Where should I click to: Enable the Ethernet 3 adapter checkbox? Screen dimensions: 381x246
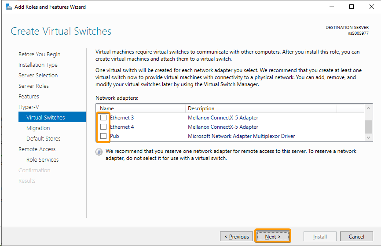click(103, 118)
